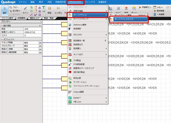The image size is (171, 123).
Task: Choose 新旧比較 from the menu
Action: (x=88, y=78)
